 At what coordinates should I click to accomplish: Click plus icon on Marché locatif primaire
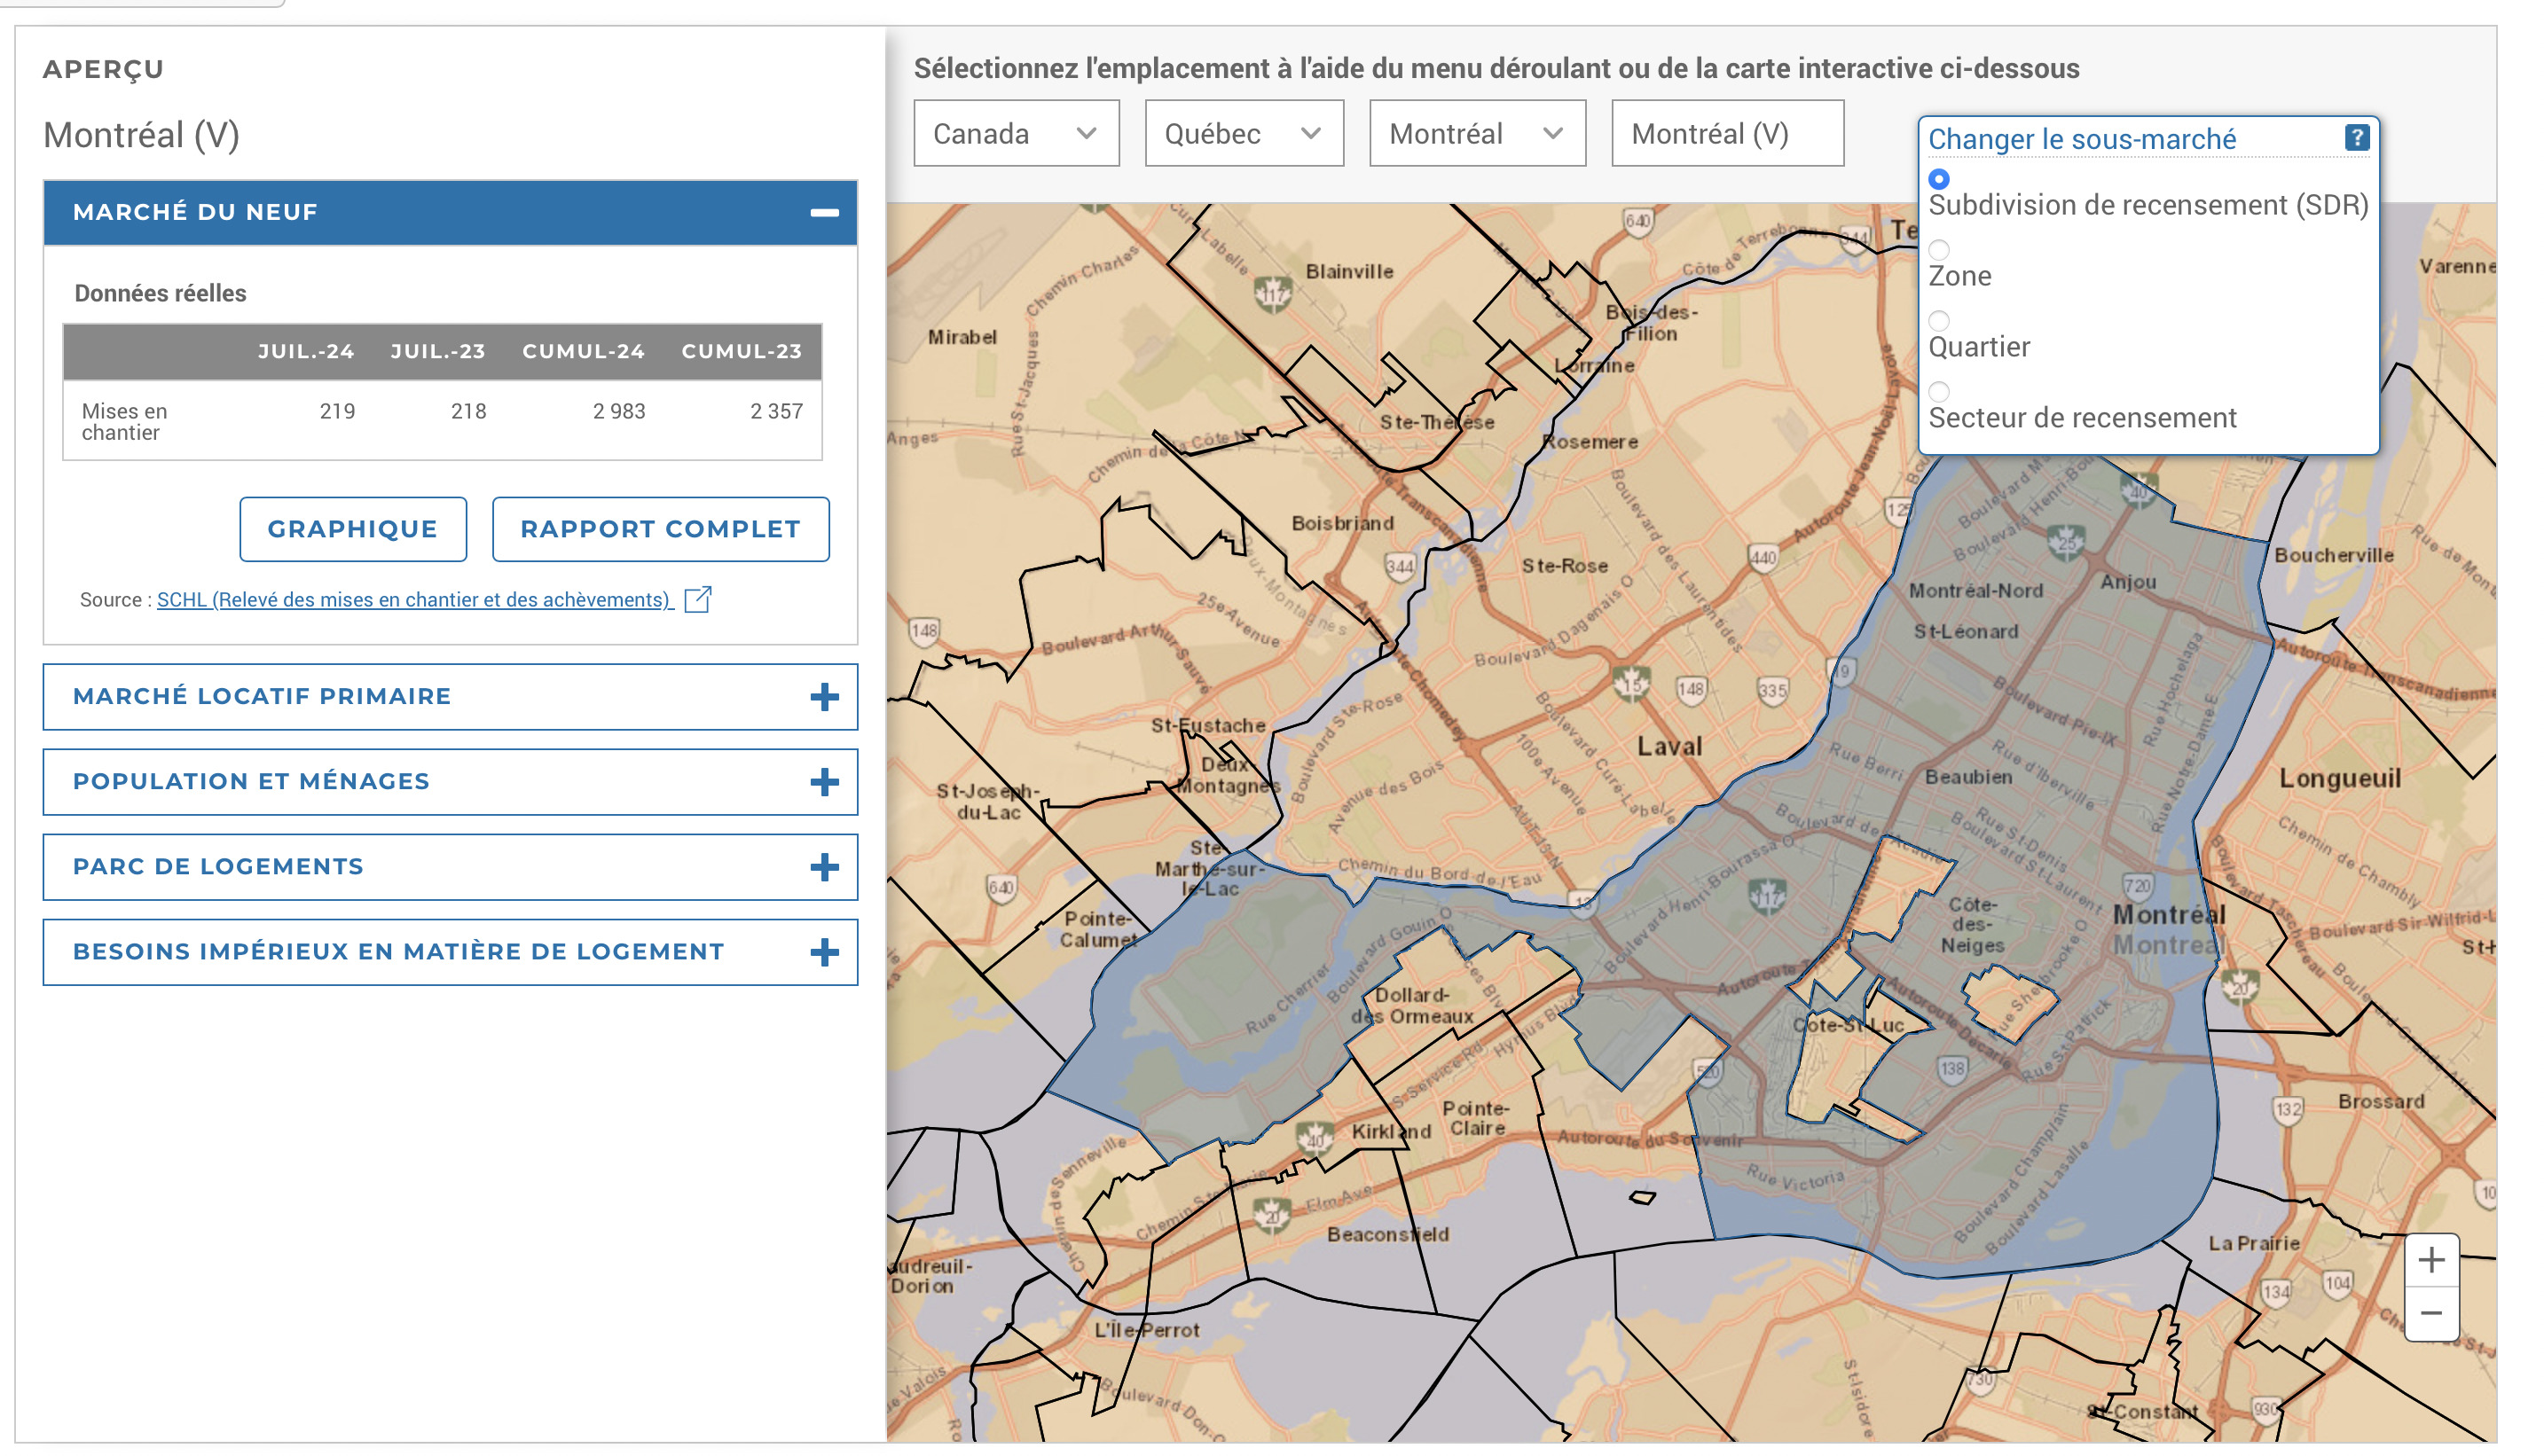pos(823,697)
